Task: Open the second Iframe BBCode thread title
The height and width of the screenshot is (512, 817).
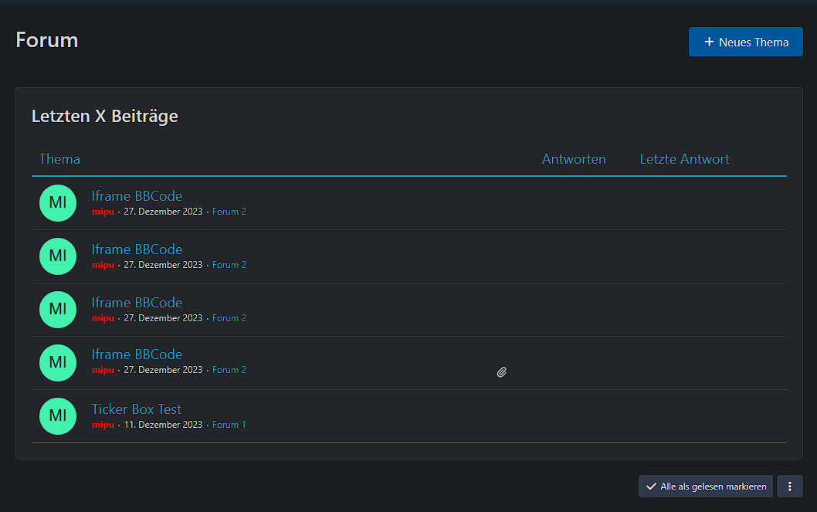Action: click(x=137, y=249)
